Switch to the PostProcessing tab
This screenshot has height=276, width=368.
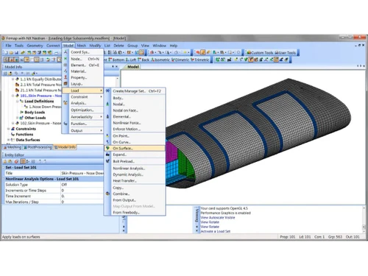coord(38,147)
